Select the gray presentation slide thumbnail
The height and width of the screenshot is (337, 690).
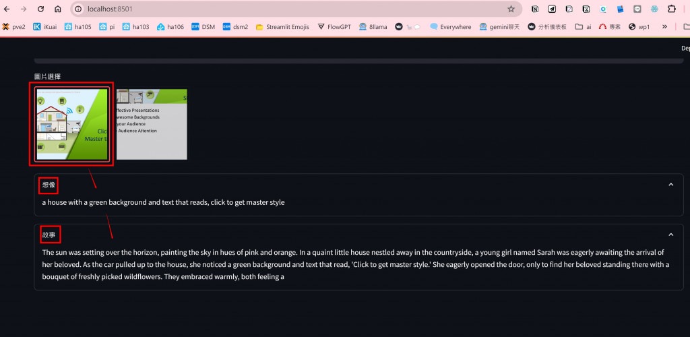[152, 124]
